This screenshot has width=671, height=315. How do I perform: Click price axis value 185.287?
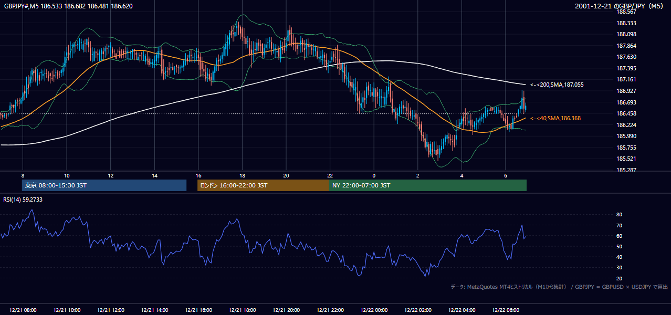626,170
